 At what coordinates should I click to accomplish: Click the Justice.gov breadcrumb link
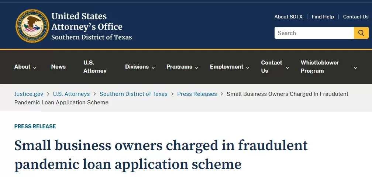[x=28, y=94]
